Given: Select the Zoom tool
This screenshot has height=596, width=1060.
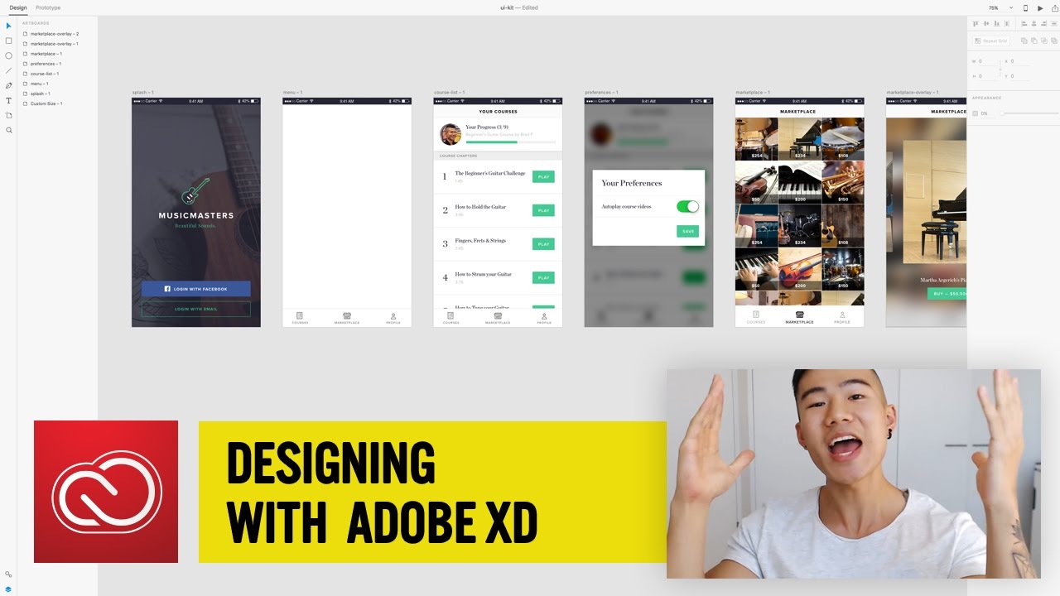Looking at the screenshot, I should coord(7,130).
